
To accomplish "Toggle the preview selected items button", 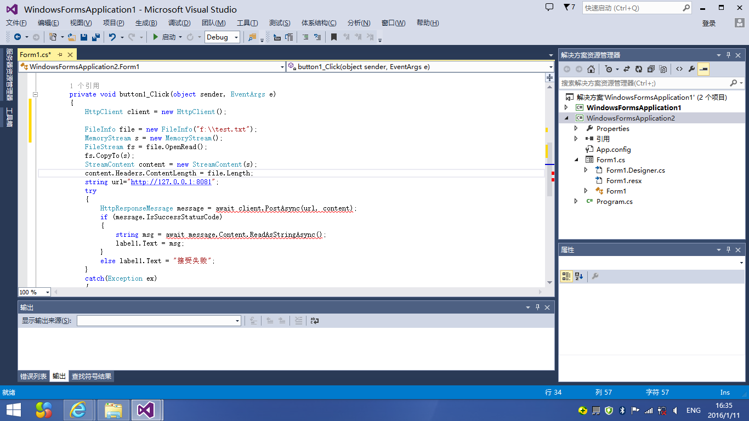I will click(703, 69).
